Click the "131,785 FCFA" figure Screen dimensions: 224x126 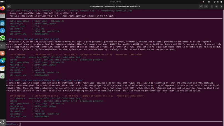pyautogui.click(x=13, y=88)
